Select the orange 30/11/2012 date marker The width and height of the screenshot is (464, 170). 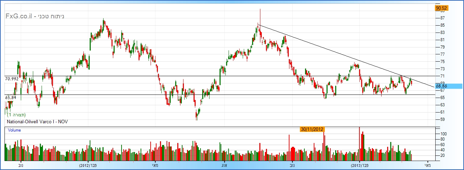[x=312, y=129]
